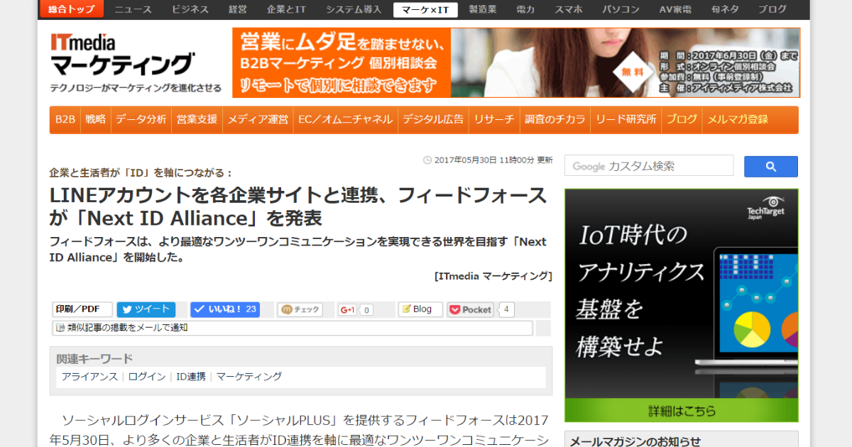
Task: Open ブログ in the orange menu
Action: point(682,119)
